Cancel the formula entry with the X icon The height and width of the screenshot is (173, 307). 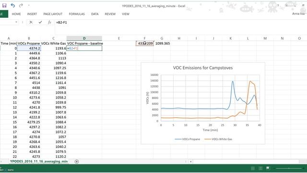(31, 23)
